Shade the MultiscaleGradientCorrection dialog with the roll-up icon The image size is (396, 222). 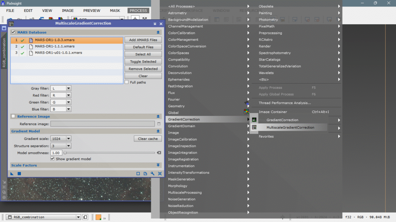pyautogui.click(x=155, y=24)
